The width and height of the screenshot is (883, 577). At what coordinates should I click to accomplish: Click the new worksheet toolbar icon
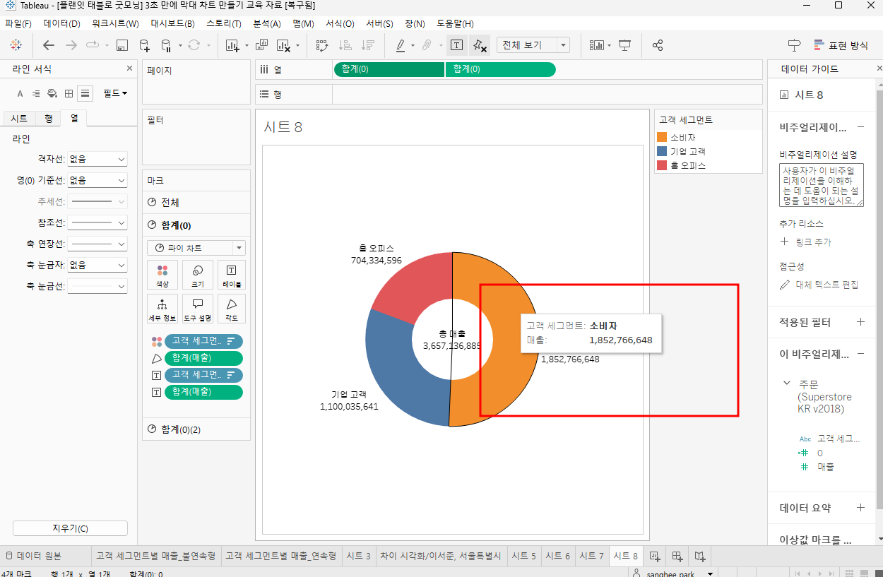click(x=232, y=46)
